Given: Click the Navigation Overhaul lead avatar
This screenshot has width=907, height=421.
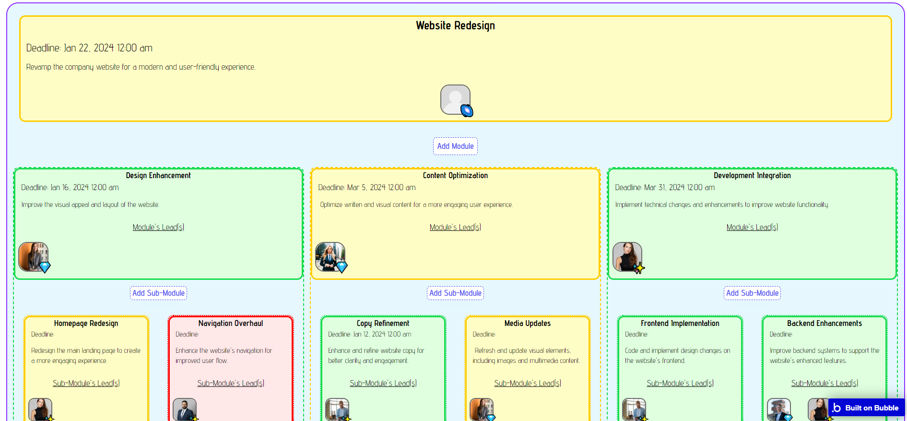Looking at the screenshot, I should (x=185, y=409).
